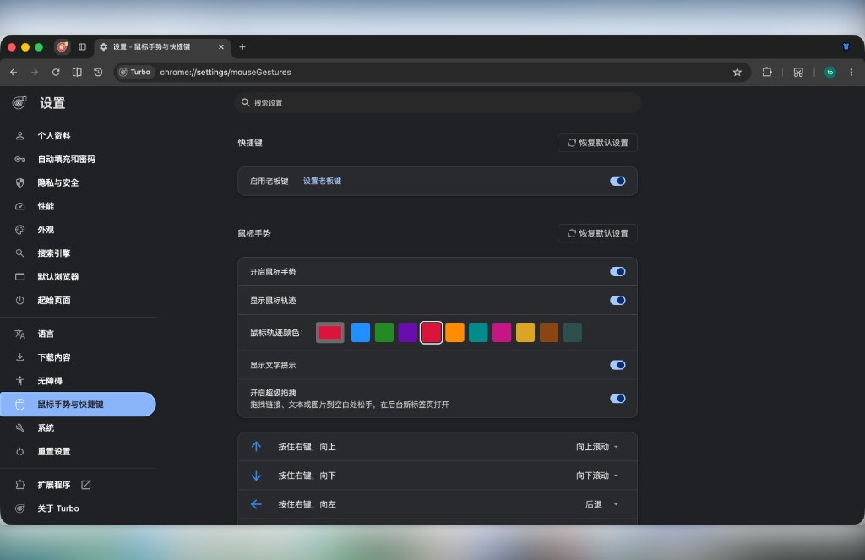Image resolution: width=865 pixels, height=560 pixels.
Task: Toggle 开启鼠标手势 switch
Action: click(617, 271)
